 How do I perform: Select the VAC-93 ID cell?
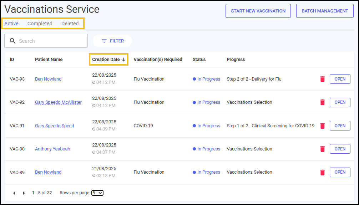tap(17, 79)
